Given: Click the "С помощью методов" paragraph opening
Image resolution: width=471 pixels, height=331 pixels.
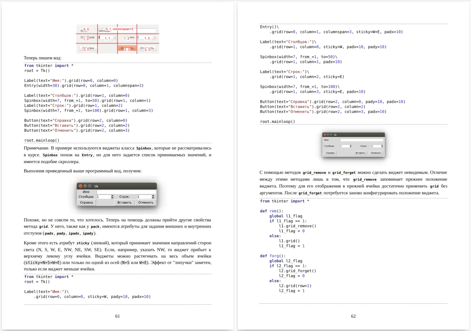Looking at the screenshot, I should 280,172.
